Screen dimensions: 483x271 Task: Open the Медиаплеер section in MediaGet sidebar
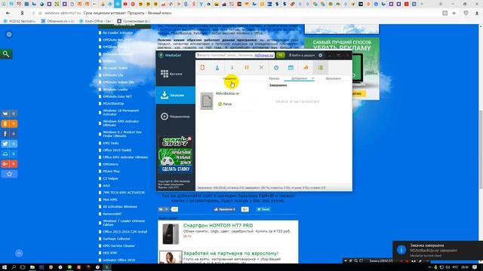(175, 117)
